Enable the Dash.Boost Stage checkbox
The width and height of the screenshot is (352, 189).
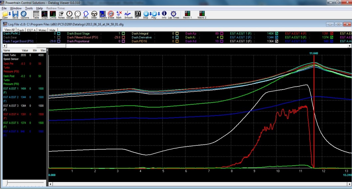point(123,34)
